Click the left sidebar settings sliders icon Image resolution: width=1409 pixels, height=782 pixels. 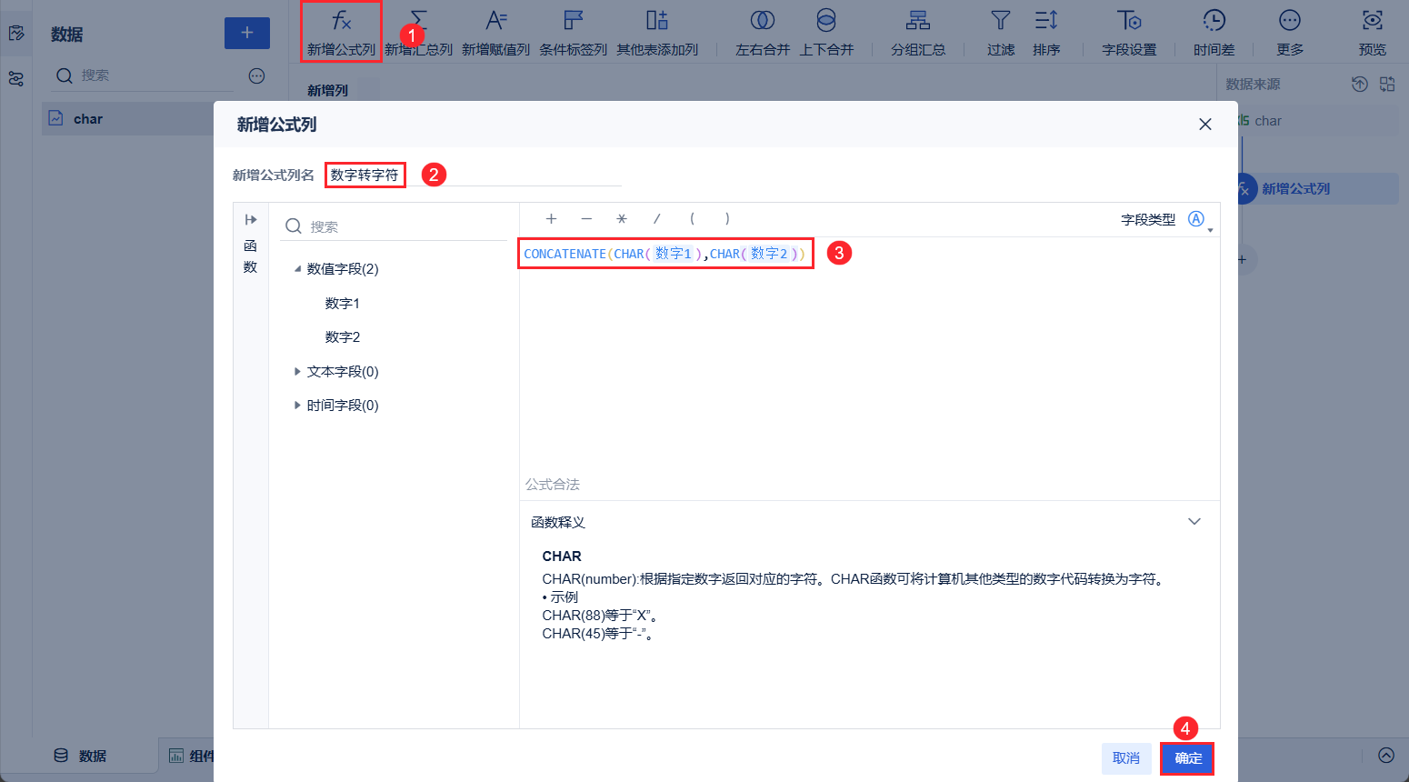click(16, 79)
